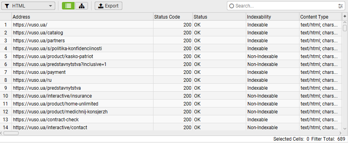Click scroll down arrow of vertical scrollbar
This screenshot has height=143, width=348.
click(345, 128)
